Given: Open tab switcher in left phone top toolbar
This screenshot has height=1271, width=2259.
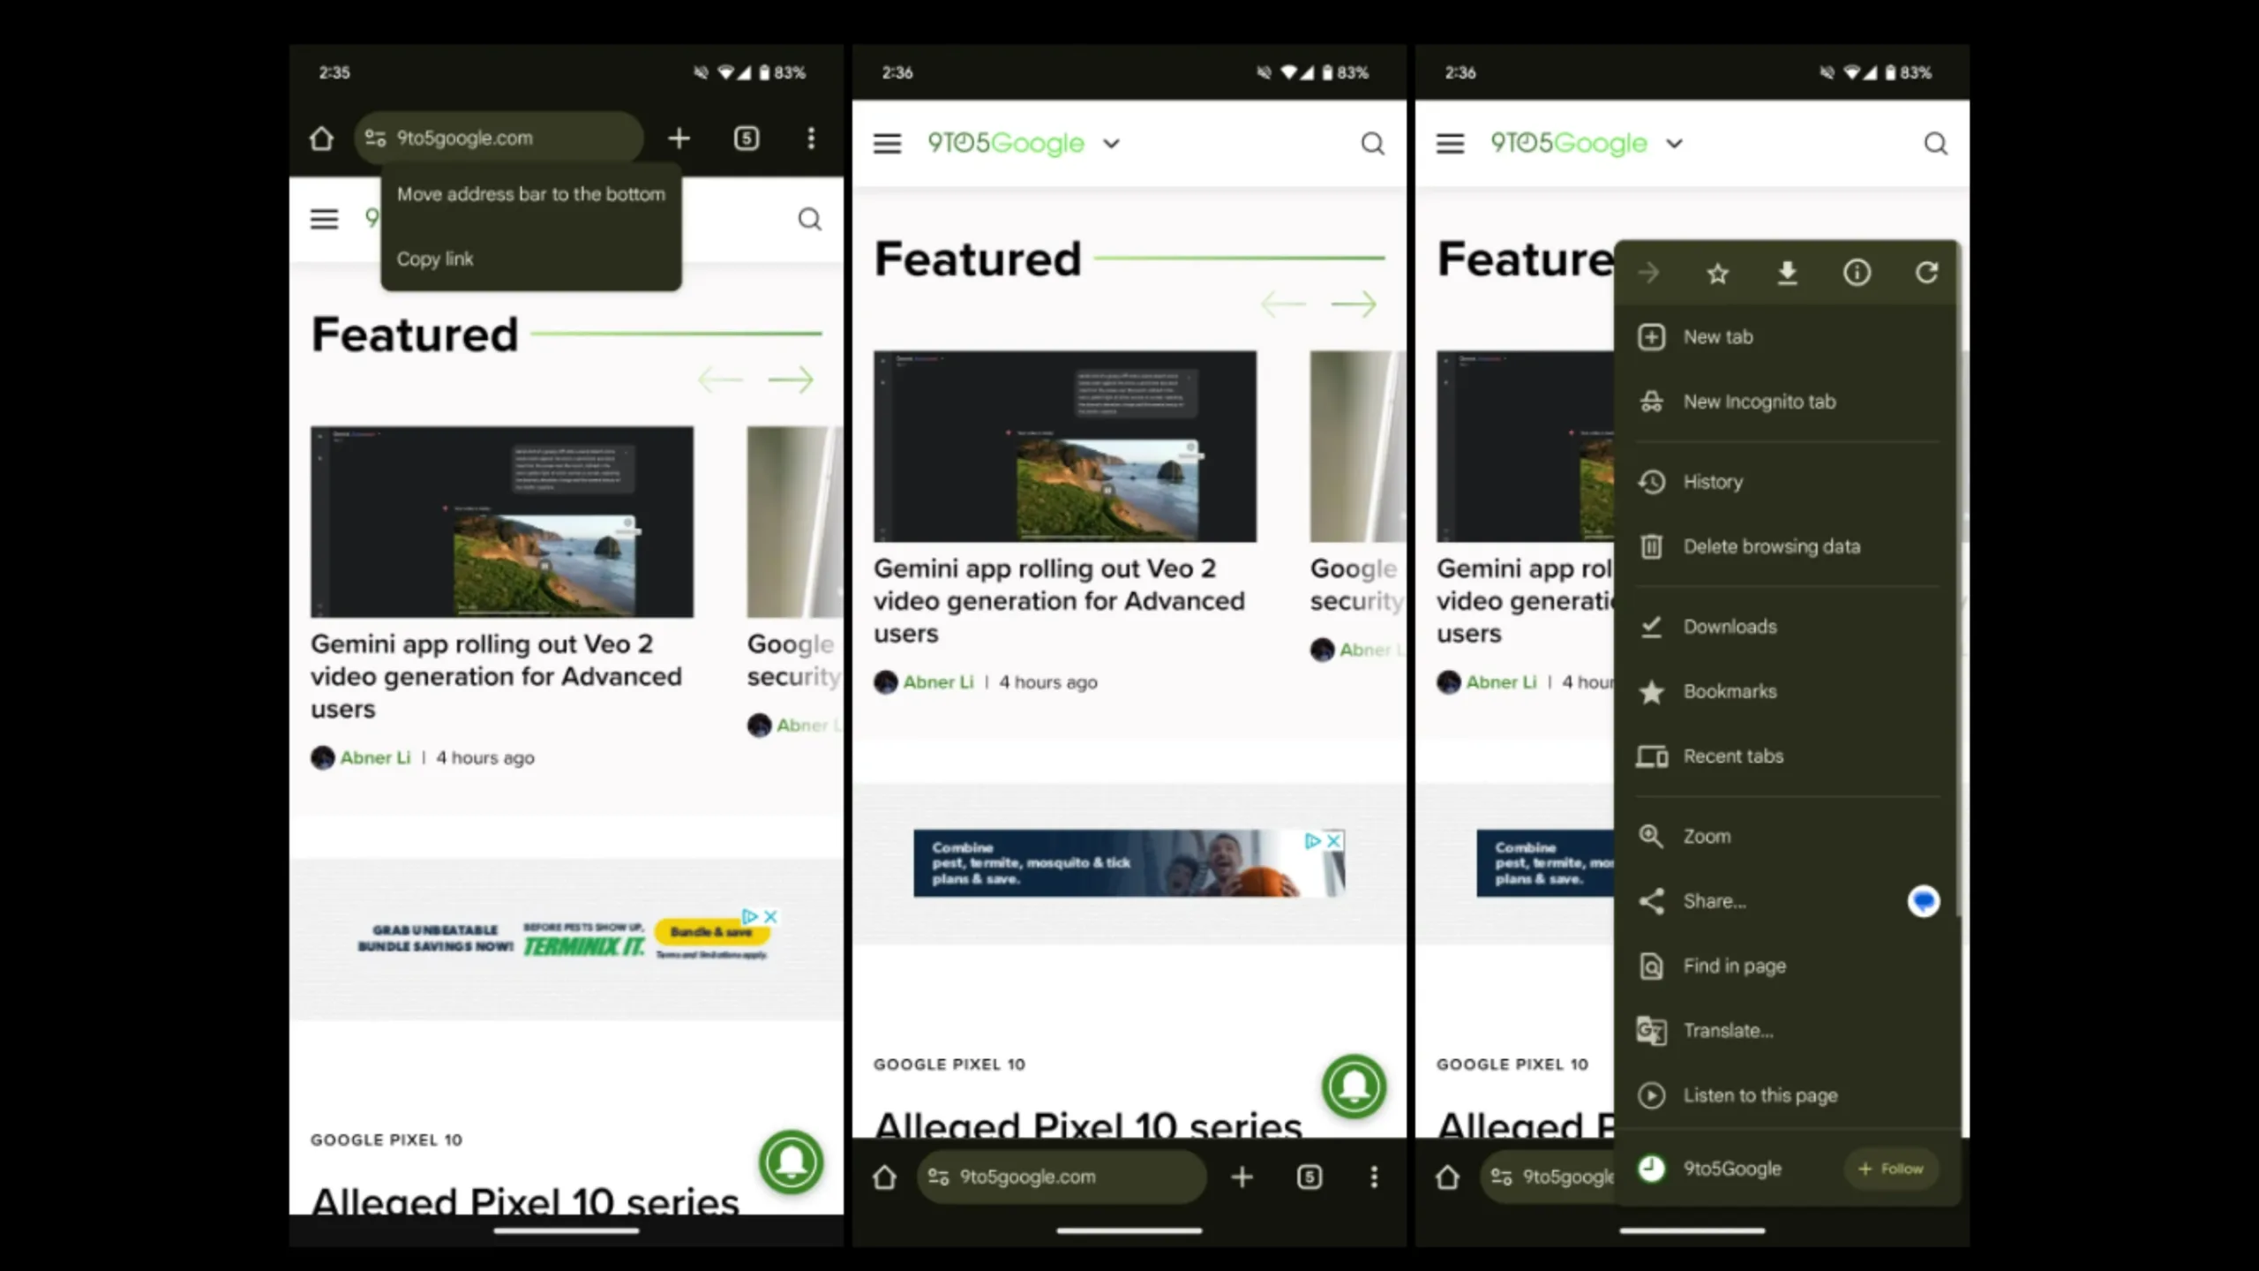Looking at the screenshot, I should [x=747, y=138].
